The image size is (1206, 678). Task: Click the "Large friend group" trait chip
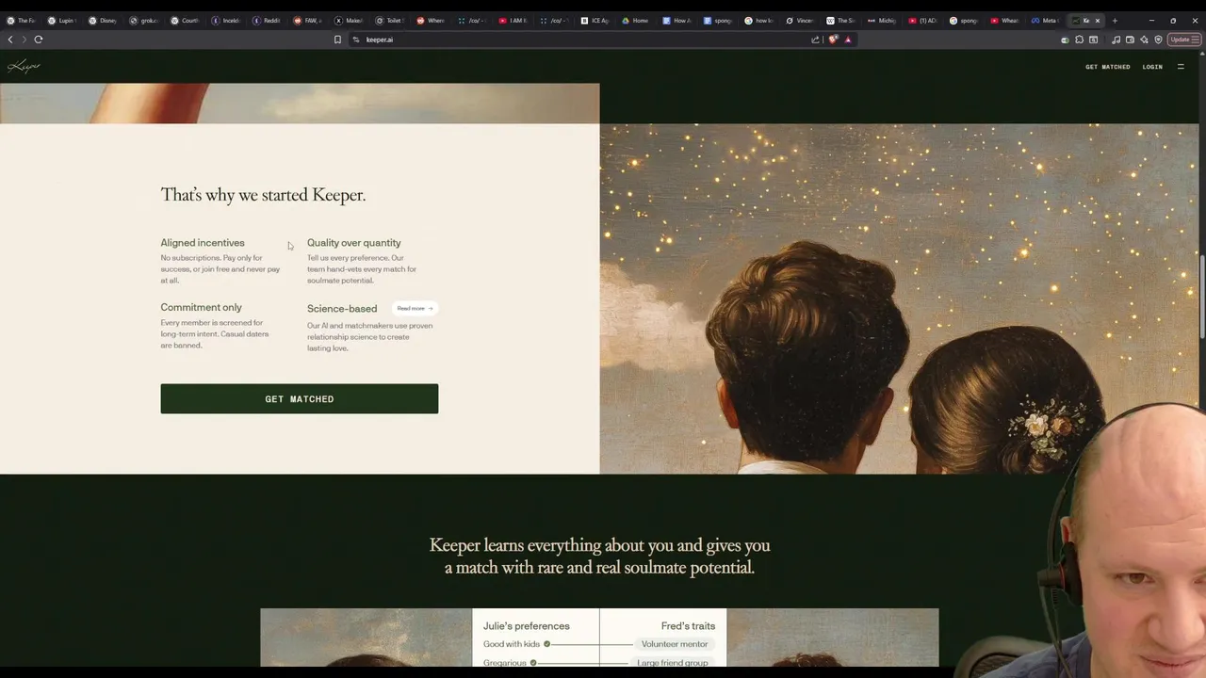click(673, 663)
